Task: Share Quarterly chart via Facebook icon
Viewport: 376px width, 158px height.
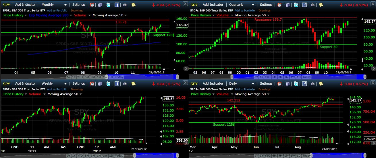Action: [304, 5]
